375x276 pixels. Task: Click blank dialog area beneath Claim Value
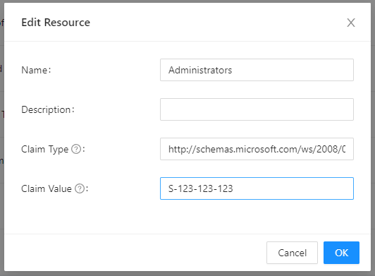187,217
